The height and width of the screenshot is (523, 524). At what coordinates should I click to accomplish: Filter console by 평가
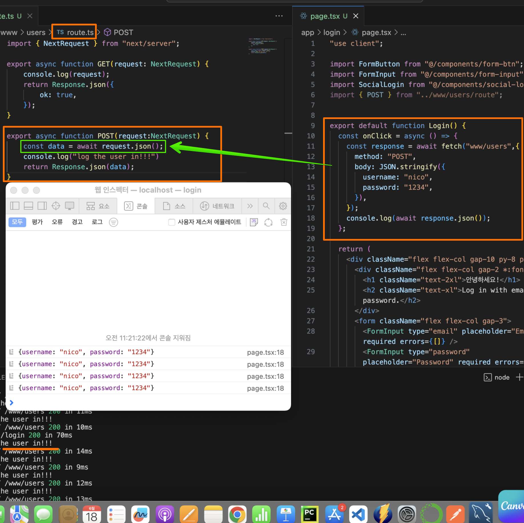point(37,222)
